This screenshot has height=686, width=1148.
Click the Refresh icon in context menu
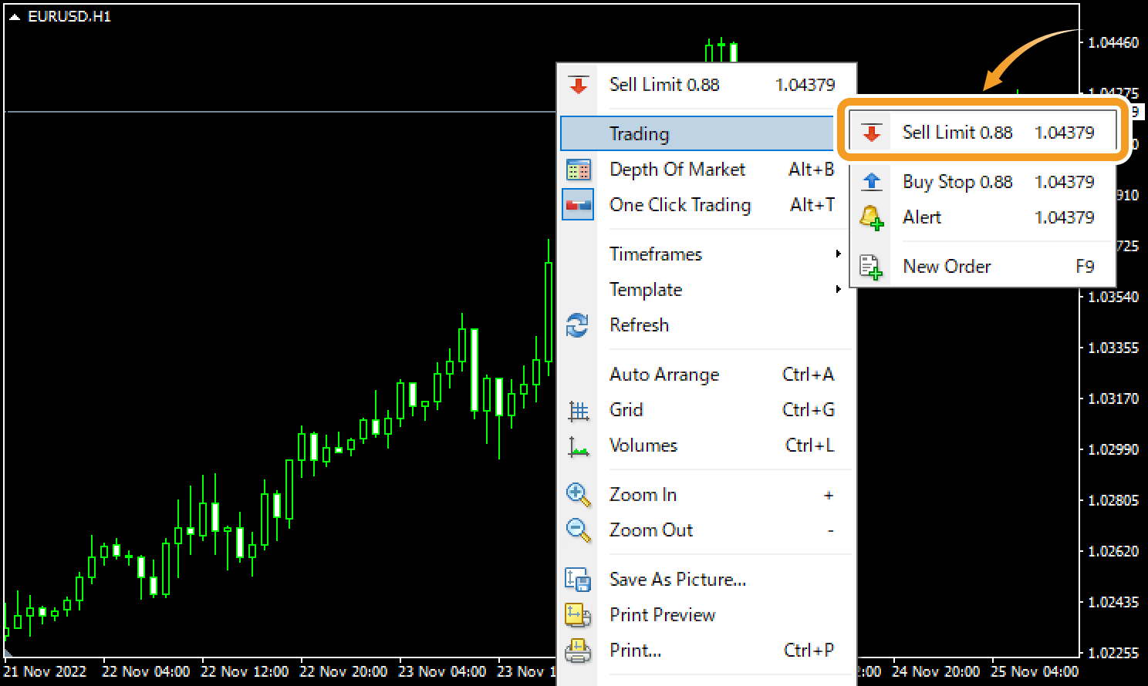[578, 325]
